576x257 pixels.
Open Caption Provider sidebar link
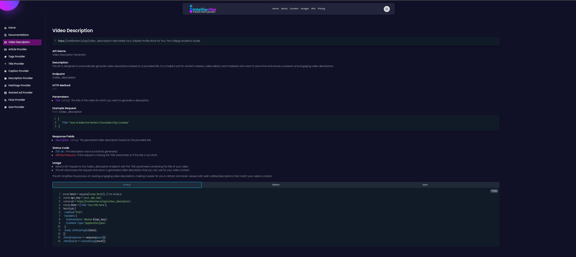tap(19, 71)
